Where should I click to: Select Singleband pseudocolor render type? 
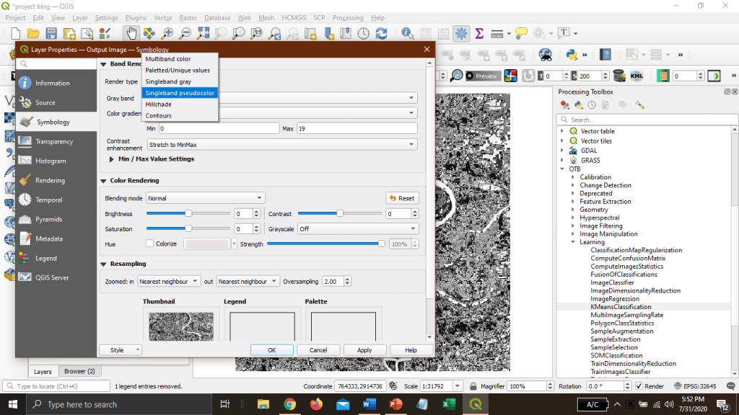[x=180, y=93]
